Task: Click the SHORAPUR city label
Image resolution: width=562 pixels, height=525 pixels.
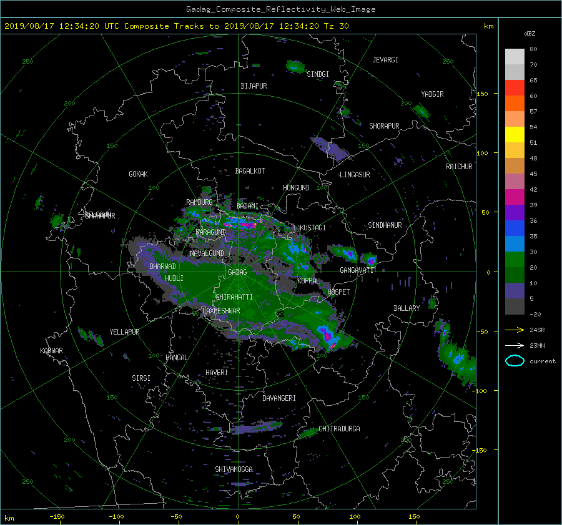Action: pos(384,126)
